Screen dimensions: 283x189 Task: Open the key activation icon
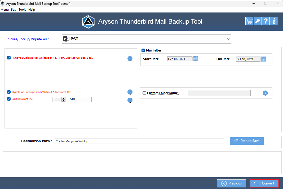coord(257,21)
